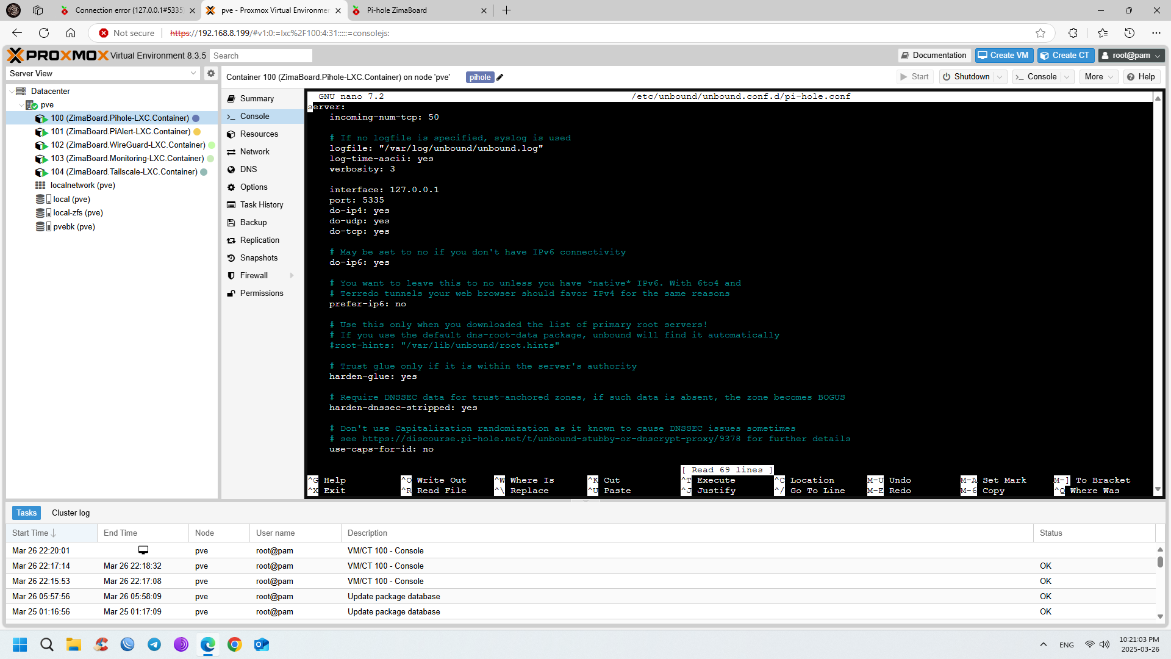Open the Documentation button

[934, 56]
